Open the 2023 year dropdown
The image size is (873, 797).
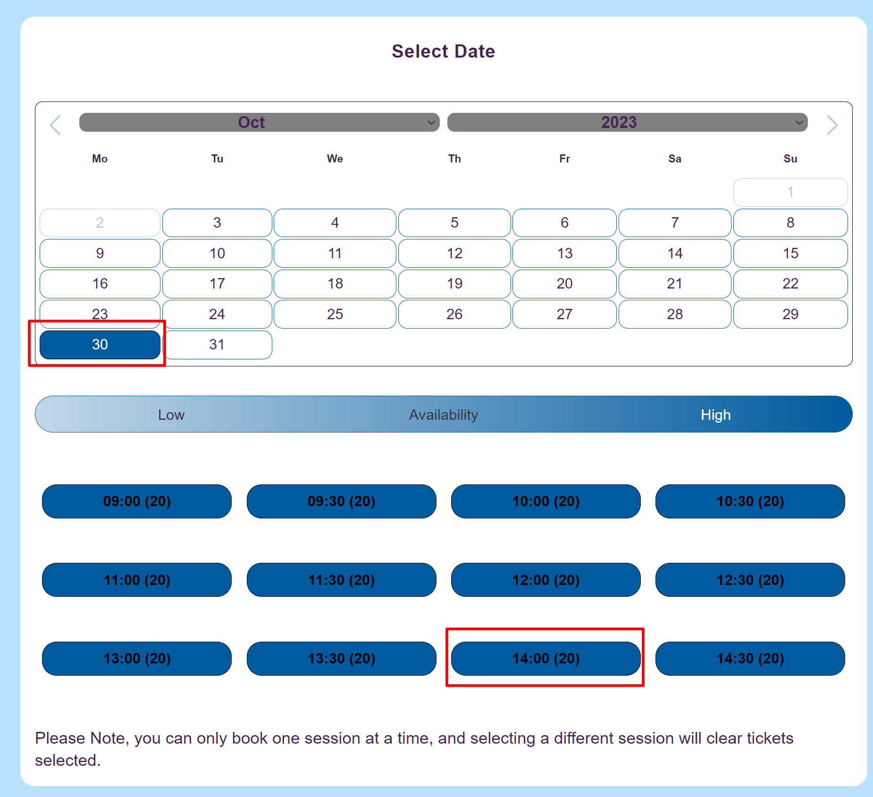[627, 122]
